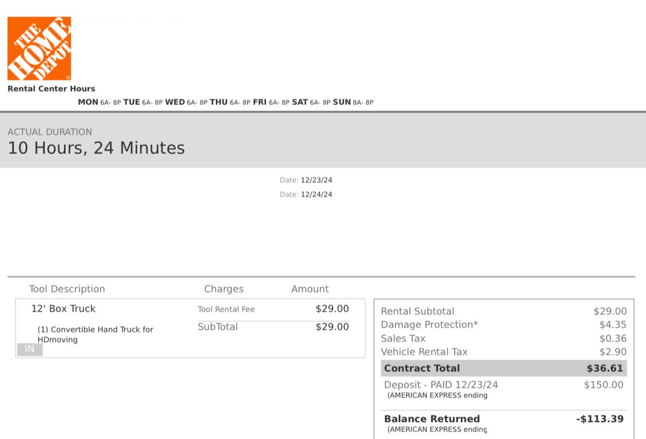
Task: Click the MON 6A-8P hours entry
Action: (100, 102)
